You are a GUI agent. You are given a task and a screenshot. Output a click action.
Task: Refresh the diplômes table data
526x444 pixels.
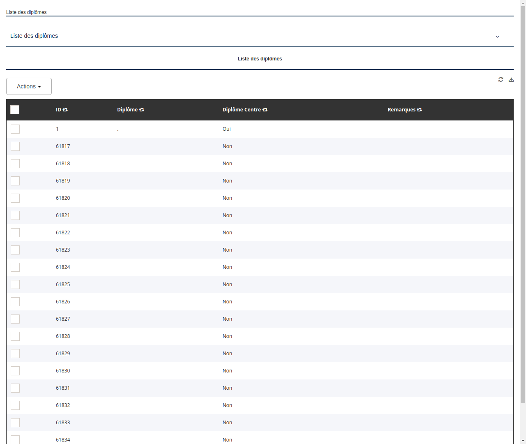pos(501,79)
